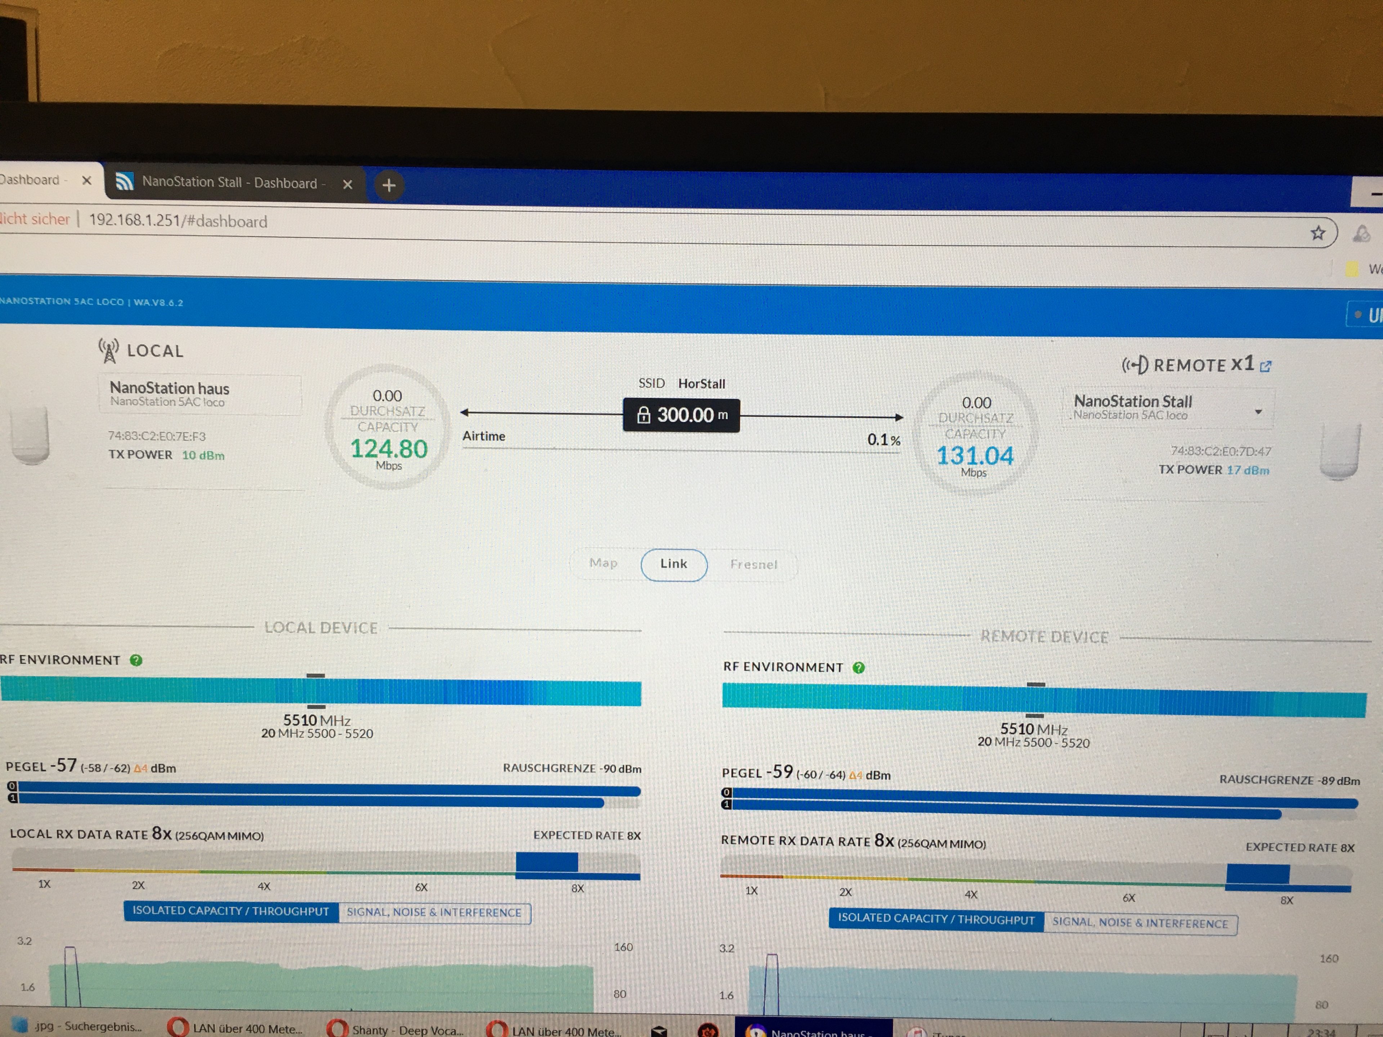Expand the NanoStation Stall remote dropdown
This screenshot has width=1383, height=1037.
pos(1258,412)
